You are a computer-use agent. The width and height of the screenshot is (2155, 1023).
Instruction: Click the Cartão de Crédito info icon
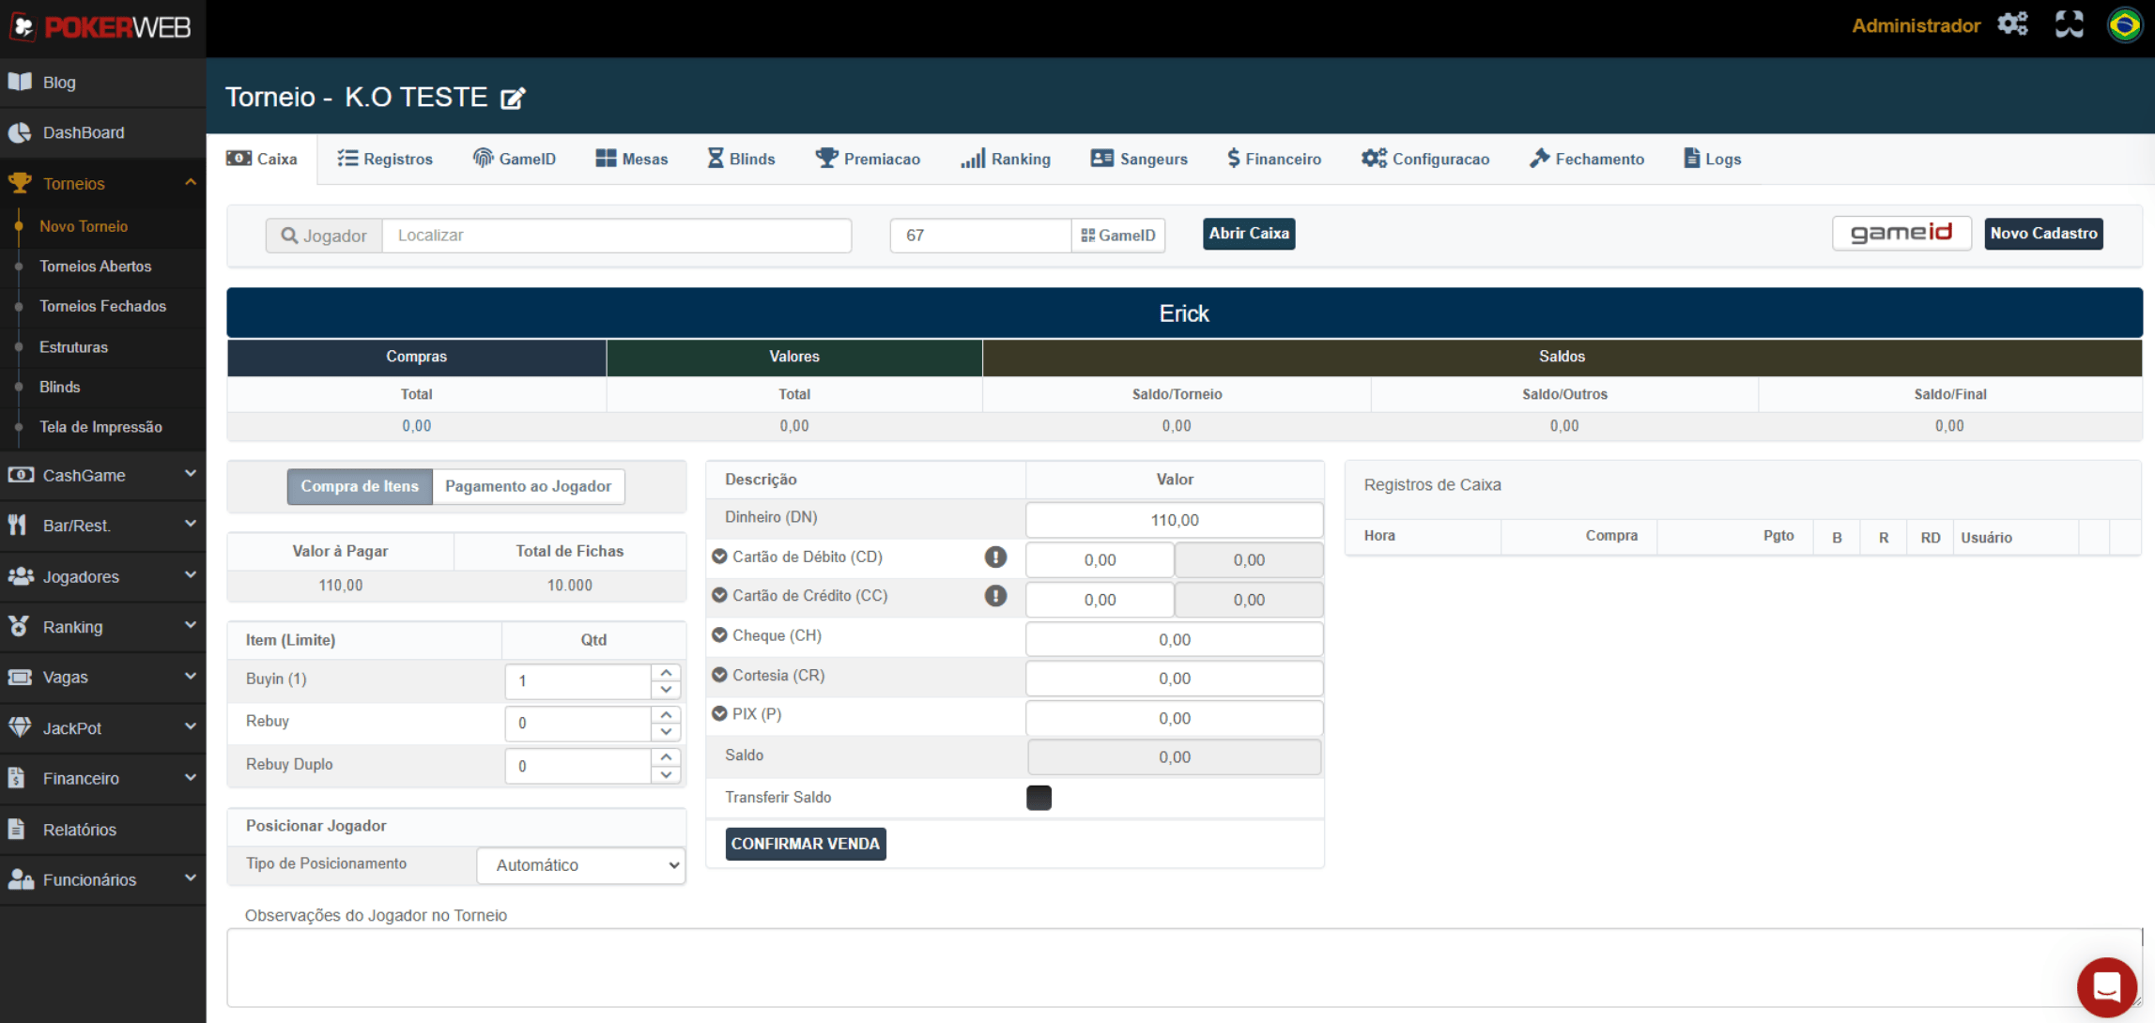[995, 596]
